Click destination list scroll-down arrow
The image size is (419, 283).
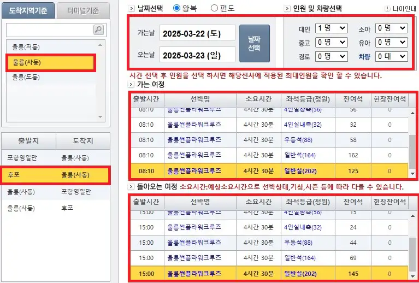tap(100, 117)
